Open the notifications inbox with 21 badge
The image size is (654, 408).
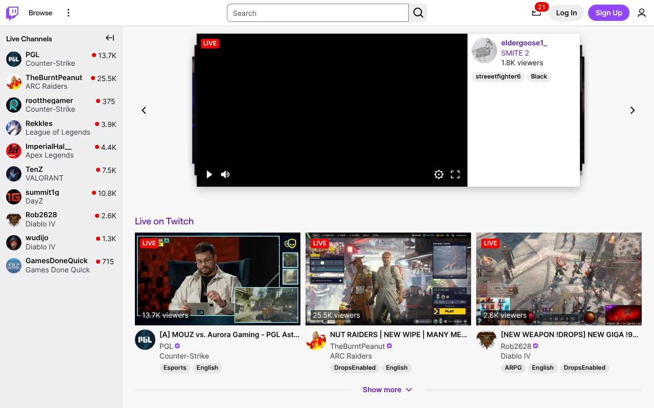536,13
